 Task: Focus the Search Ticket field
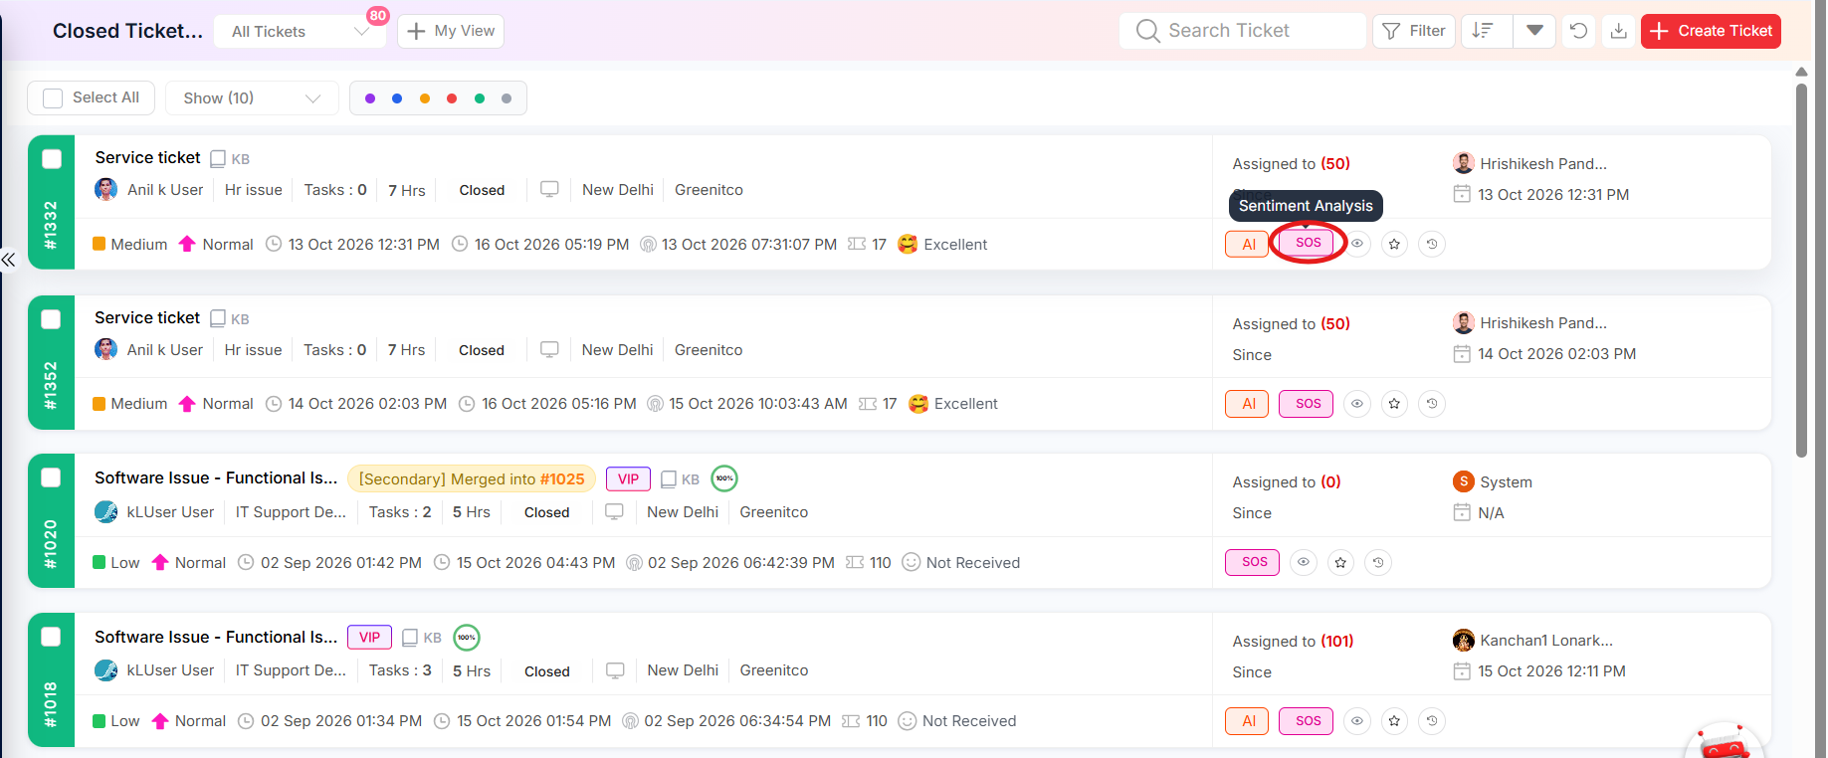point(1243,31)
